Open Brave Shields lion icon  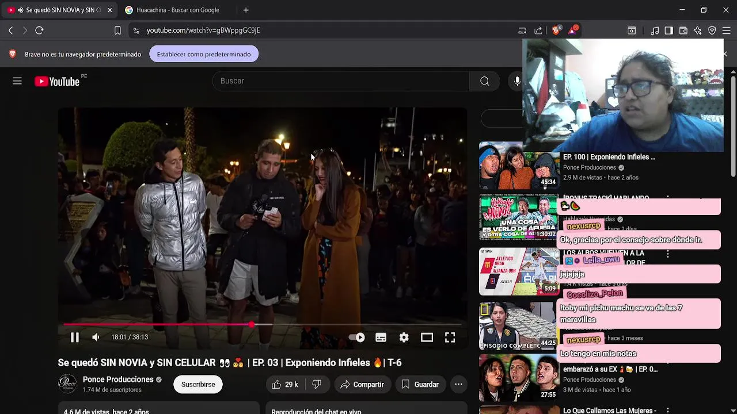[556, 30]
